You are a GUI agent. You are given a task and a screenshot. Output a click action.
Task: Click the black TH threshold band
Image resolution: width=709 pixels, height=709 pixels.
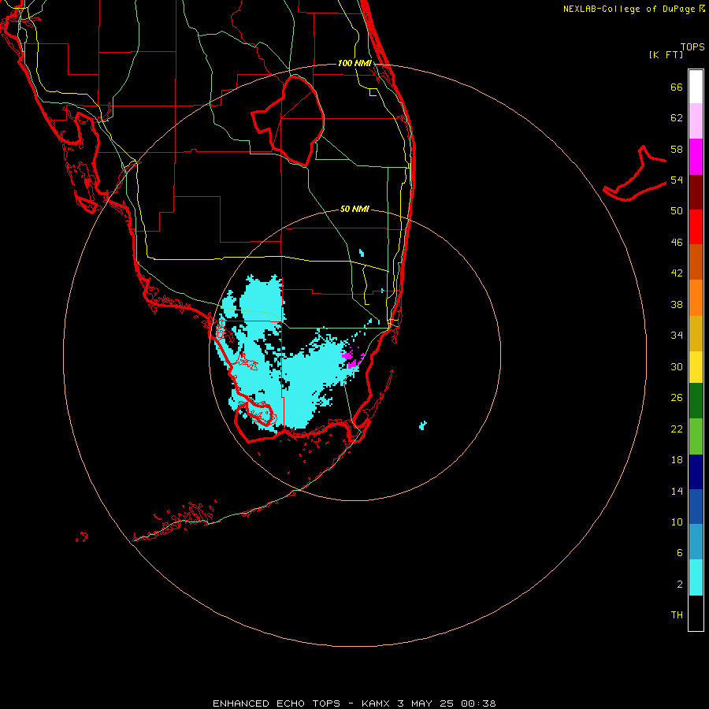pyautogui.click(x=696, y=613)
